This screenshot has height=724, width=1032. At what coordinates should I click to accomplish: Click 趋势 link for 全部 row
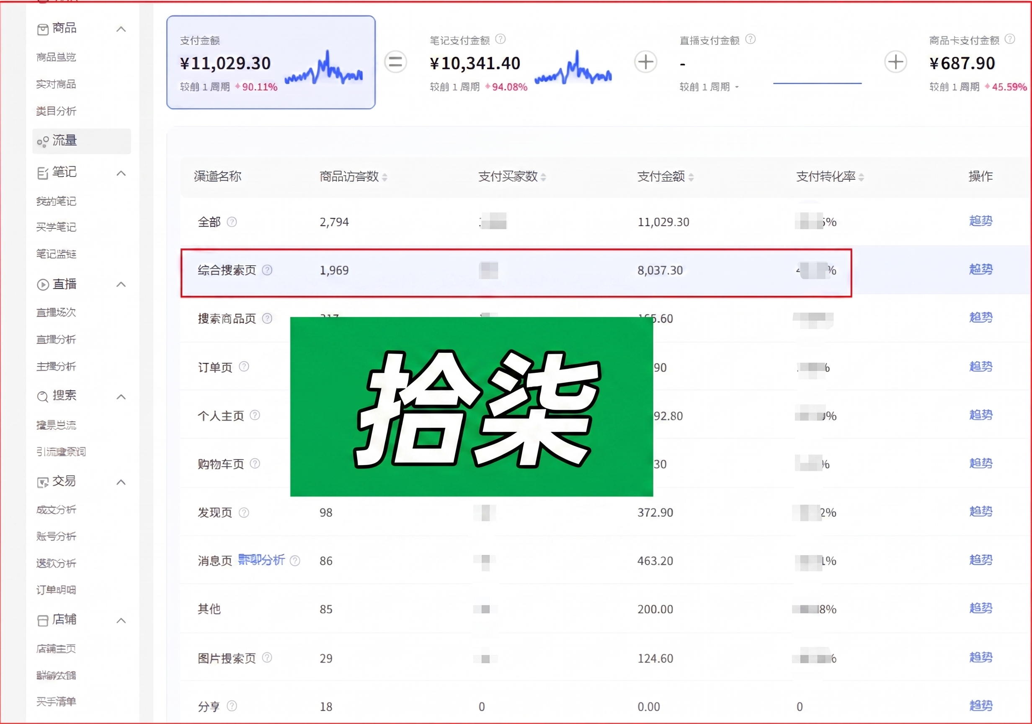click(981, 221)
